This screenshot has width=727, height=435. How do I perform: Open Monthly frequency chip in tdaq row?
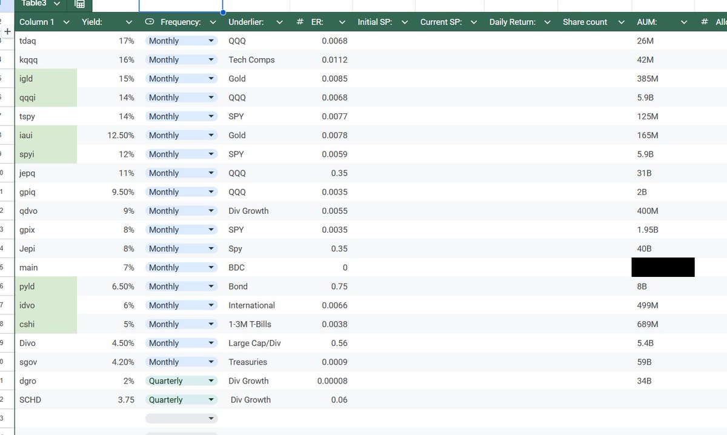click(181, 41)
